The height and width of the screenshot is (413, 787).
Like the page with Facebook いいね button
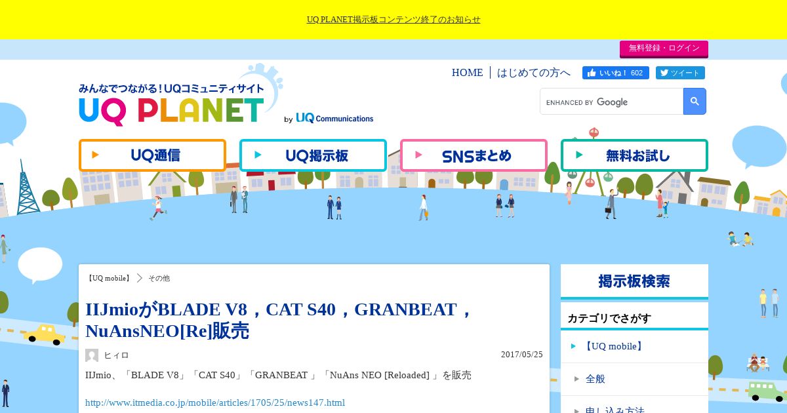pos(615,73)
